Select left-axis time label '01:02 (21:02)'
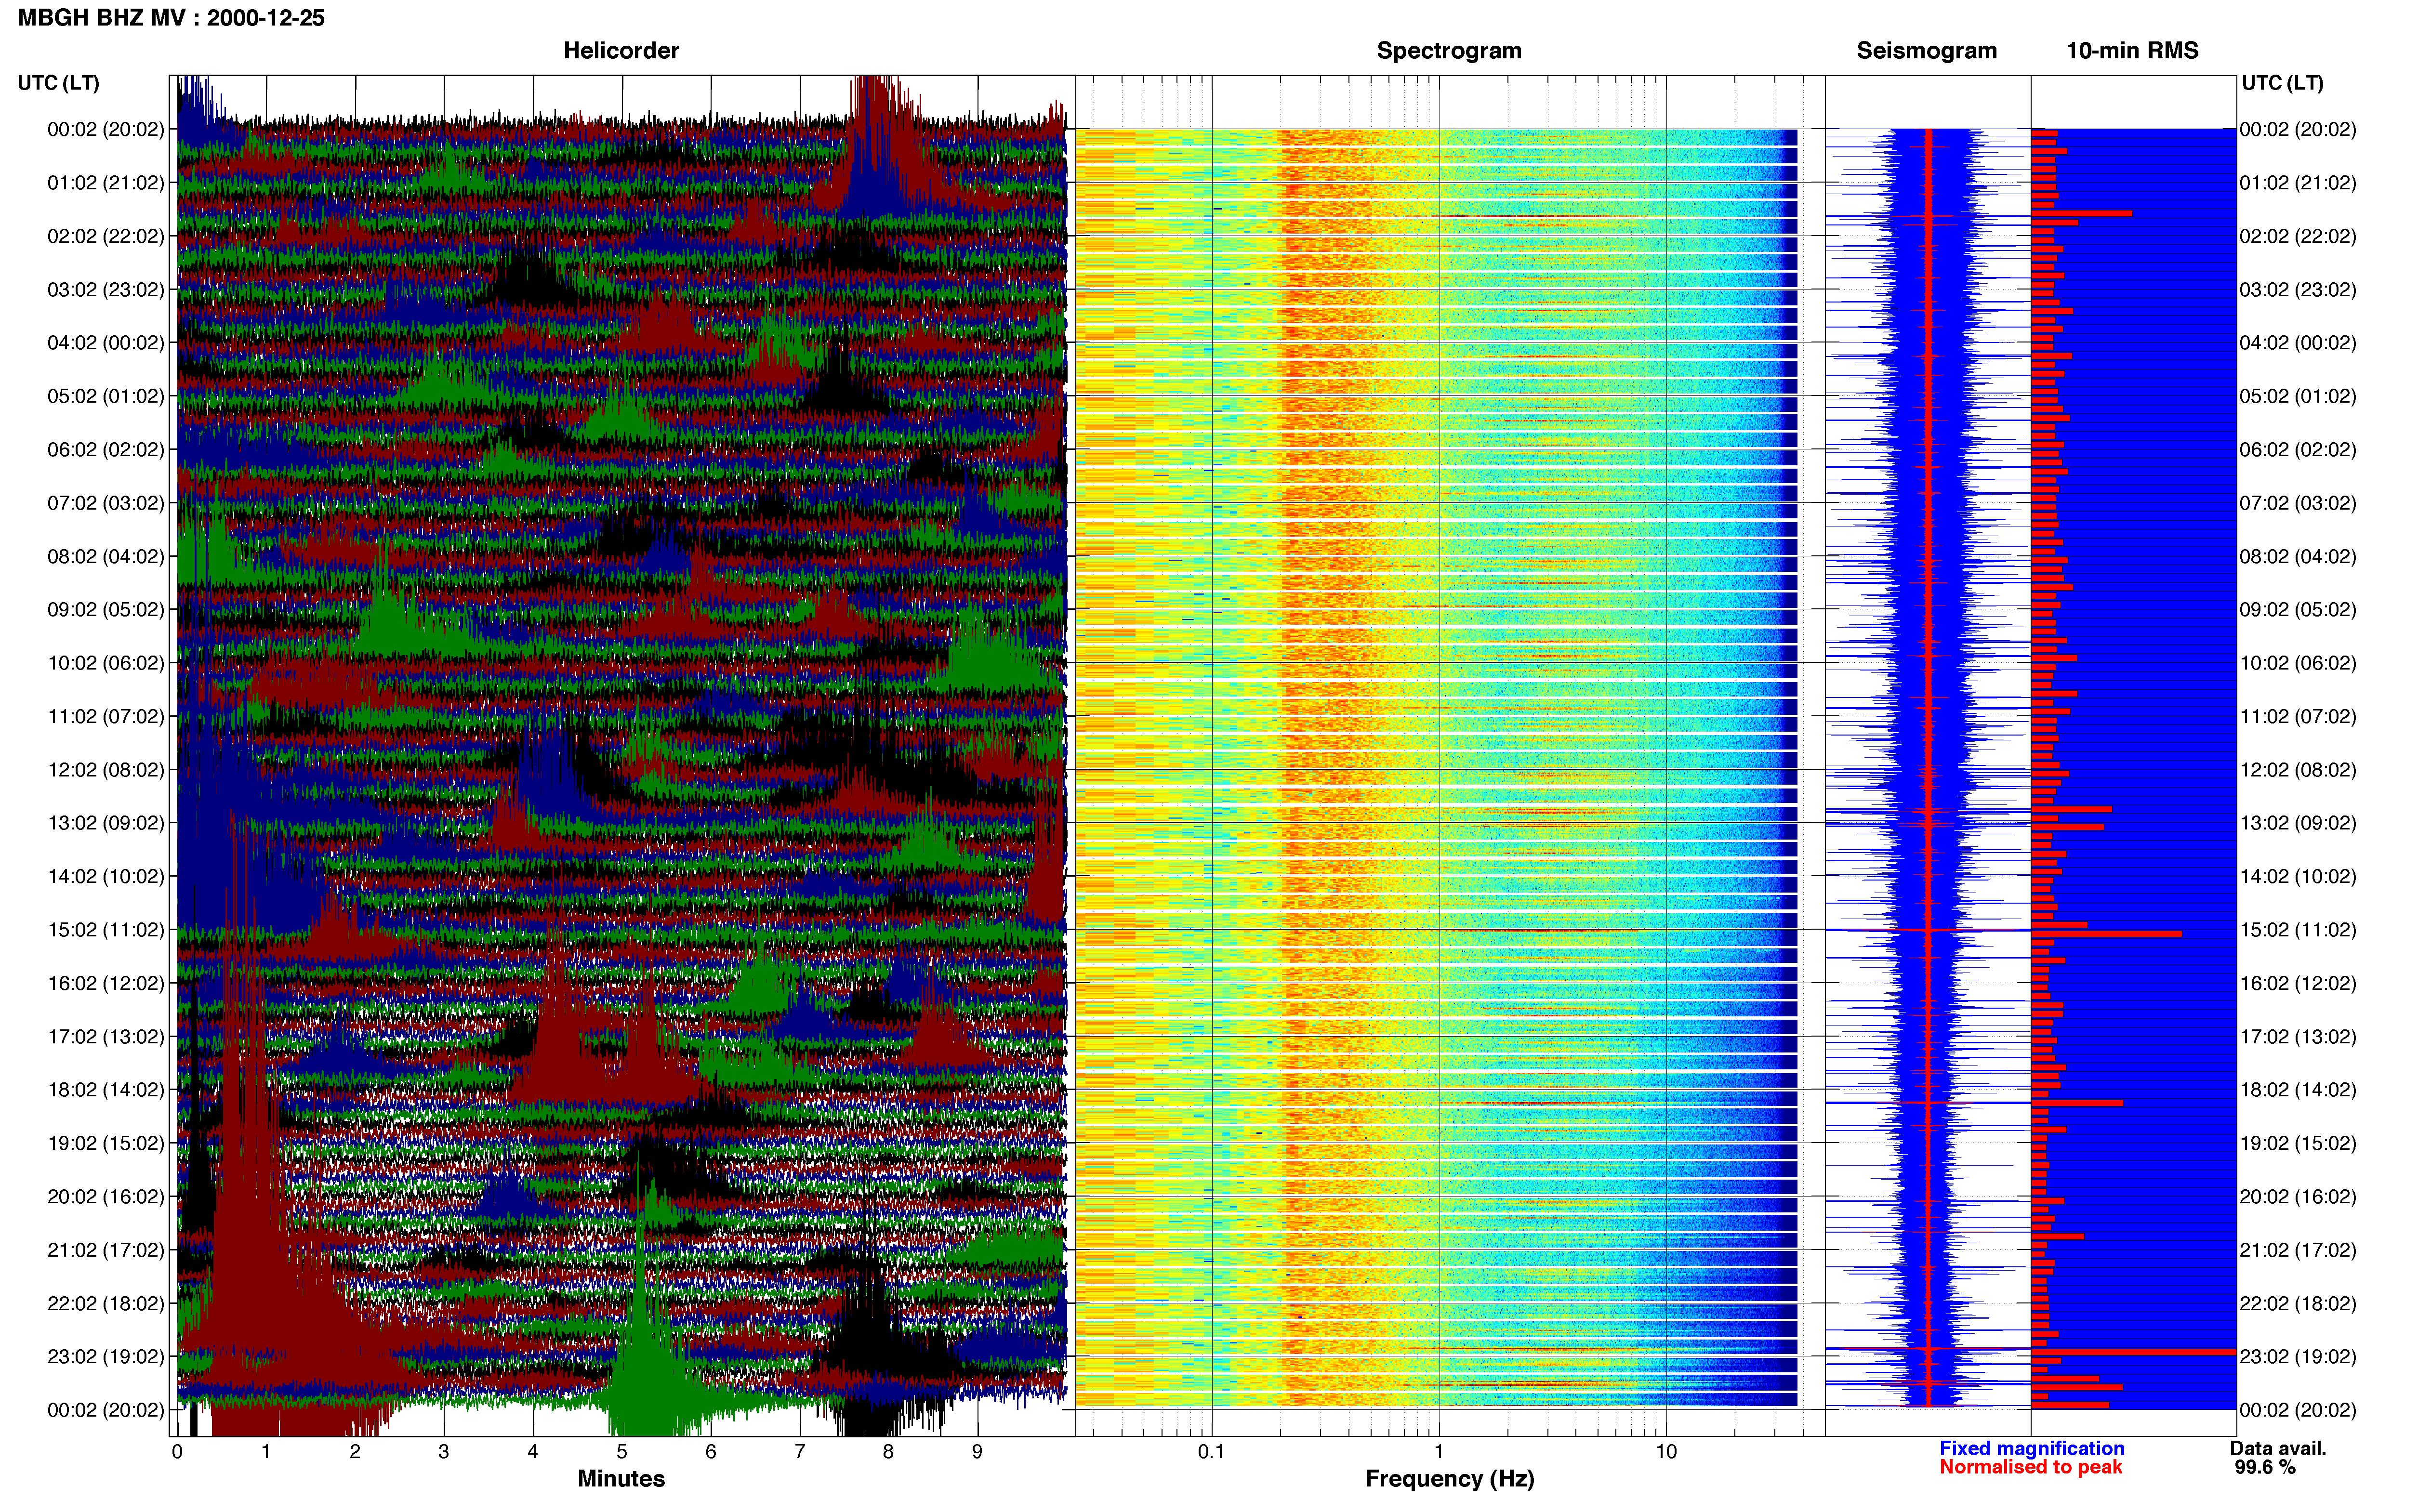Viewport: 2418px width, 1512px height. [x=106, y=183]
